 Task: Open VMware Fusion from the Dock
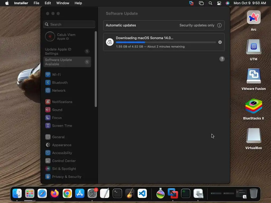click(x=173, y=193)
